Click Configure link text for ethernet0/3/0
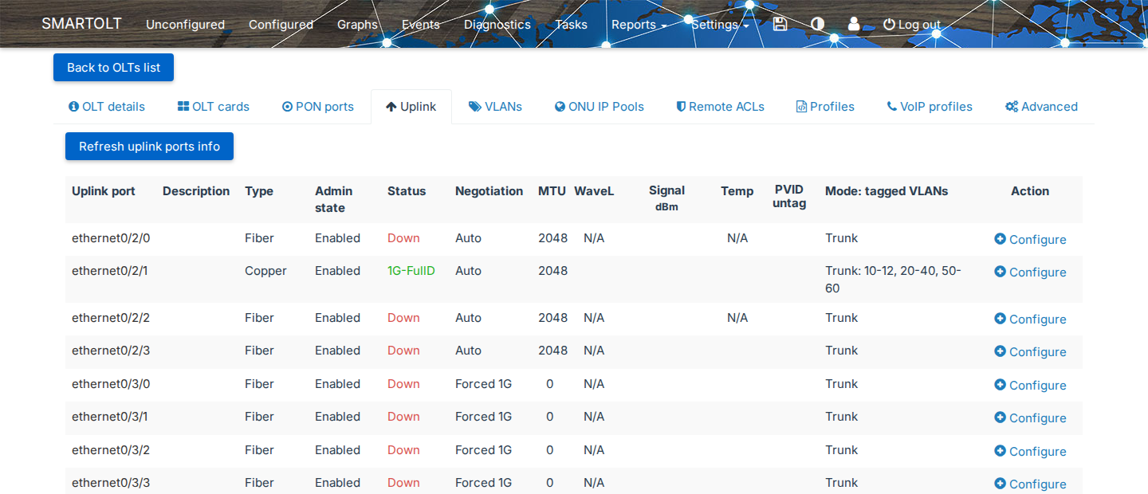The image size is (1148, 494). coord(1037,385)
